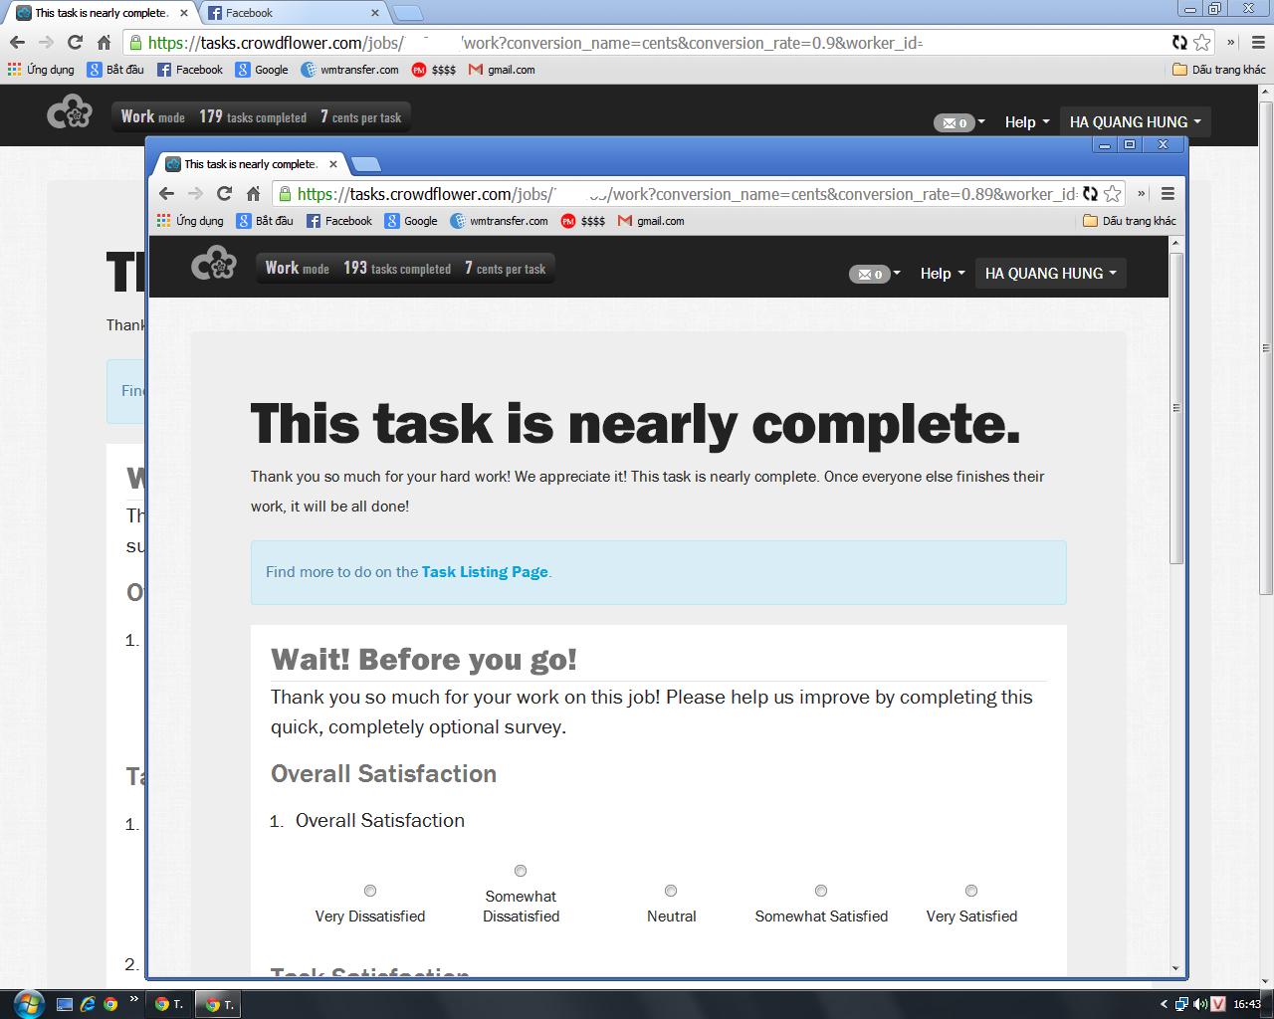Open Dấu trang khác bookmarks folder in background window
Viewport: 1274px width, 1019px height.
(1218, 70)
